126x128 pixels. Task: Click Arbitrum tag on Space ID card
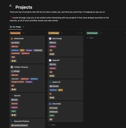tap(53, 90)
